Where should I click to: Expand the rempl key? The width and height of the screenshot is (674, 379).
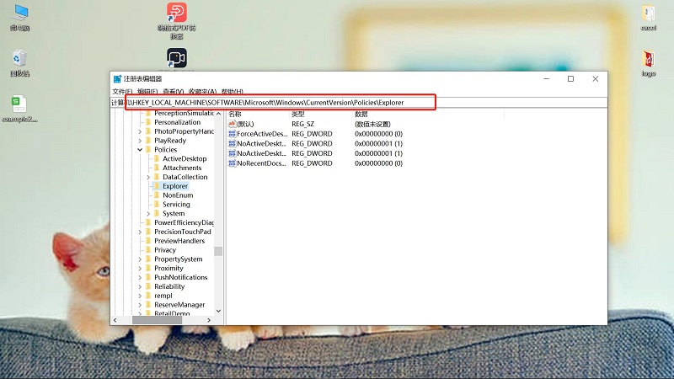pyautogui.click(x=140, y=296)
